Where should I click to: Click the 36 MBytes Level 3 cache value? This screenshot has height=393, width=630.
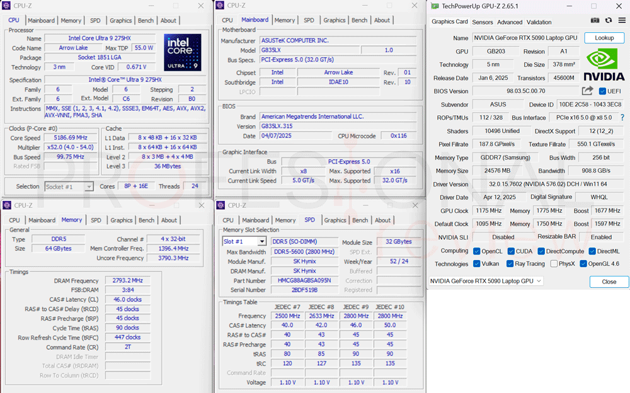tap(168, 166)
